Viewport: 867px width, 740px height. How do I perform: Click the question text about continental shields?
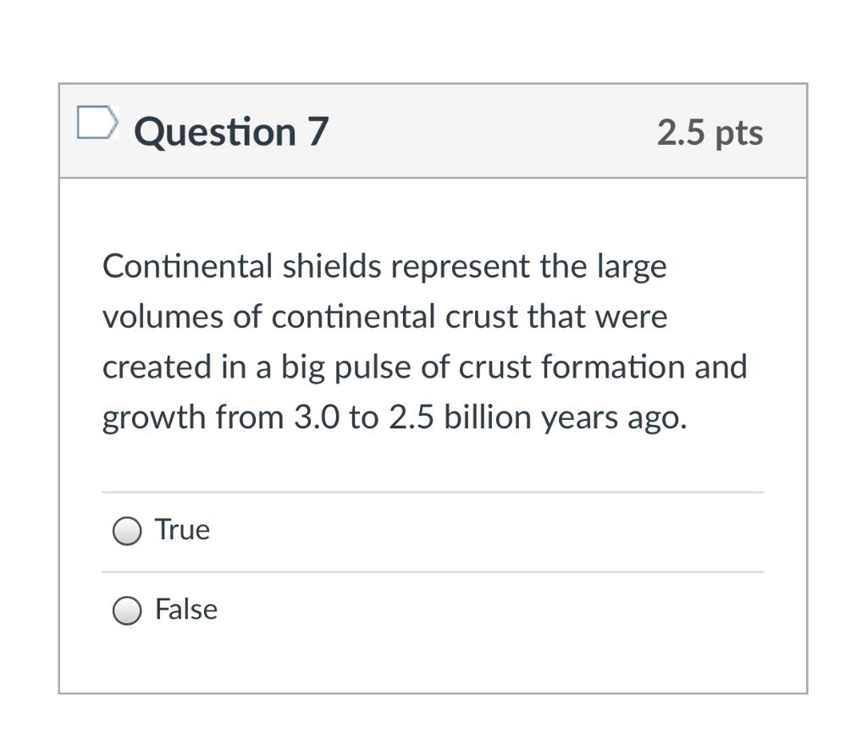(x=423, y=341)
